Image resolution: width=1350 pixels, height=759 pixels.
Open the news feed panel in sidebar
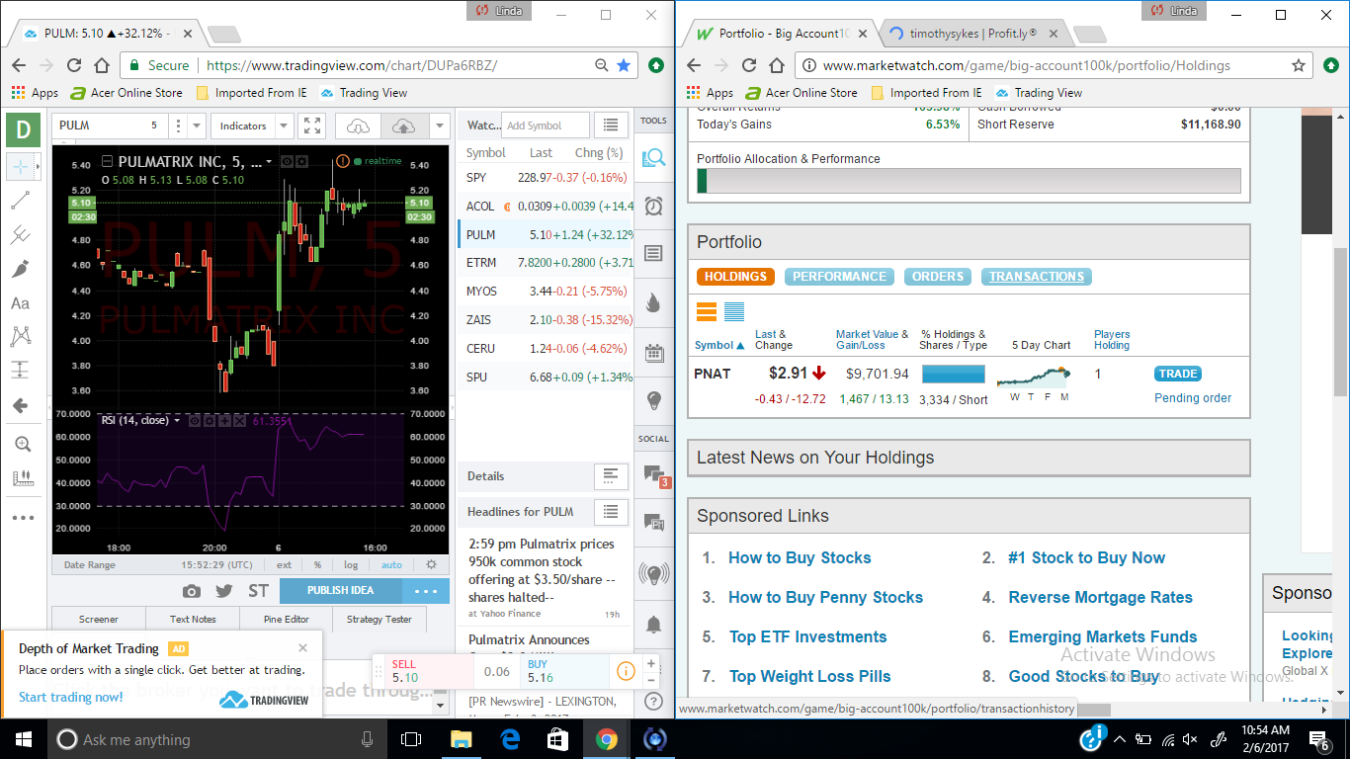coord(653,254)
